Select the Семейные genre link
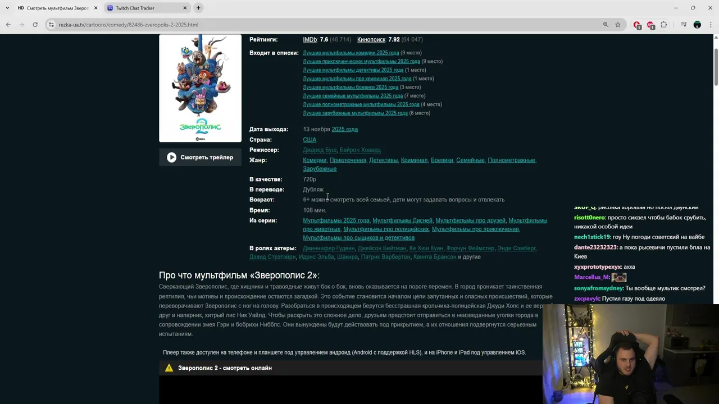Image resolution: width=719 pixels, height=404 pixels. [x=470, y=160]
